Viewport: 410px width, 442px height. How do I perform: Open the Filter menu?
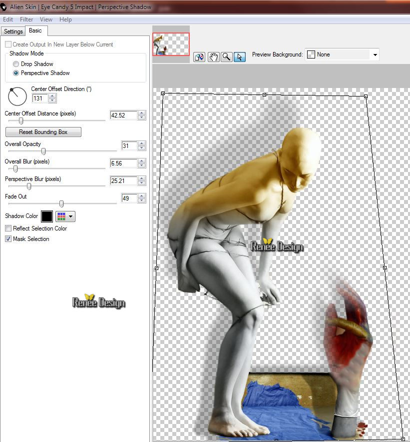[26, 19]
